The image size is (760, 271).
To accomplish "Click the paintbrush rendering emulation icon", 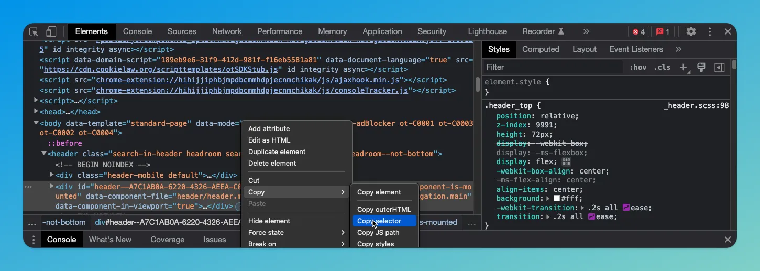I will (701, 67).
